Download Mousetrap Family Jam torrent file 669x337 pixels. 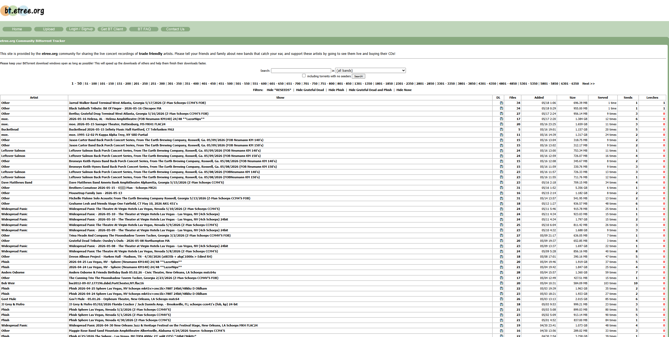[501, 193]
